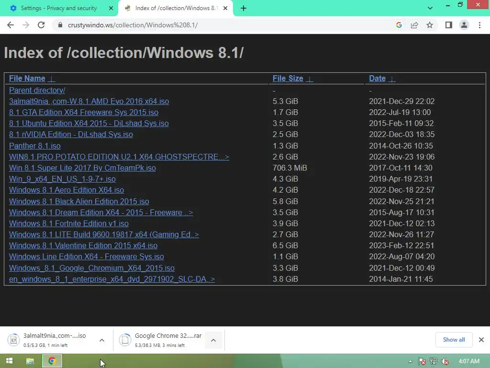Open the clock showing 4:07 AM
The width and height of the screenshot is (490, 368).
coord(469,361)
